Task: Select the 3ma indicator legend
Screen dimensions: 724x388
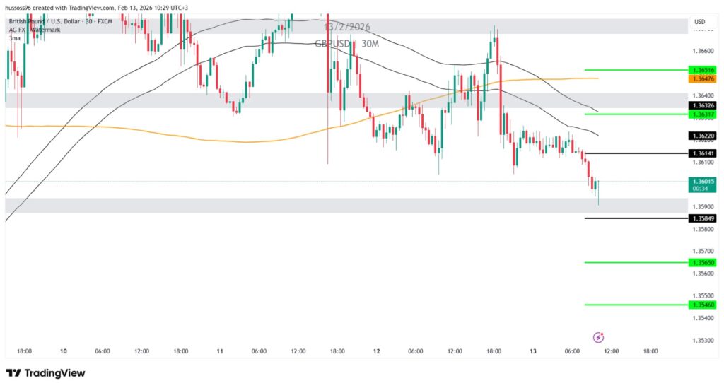Action: [x=14, y=37]
